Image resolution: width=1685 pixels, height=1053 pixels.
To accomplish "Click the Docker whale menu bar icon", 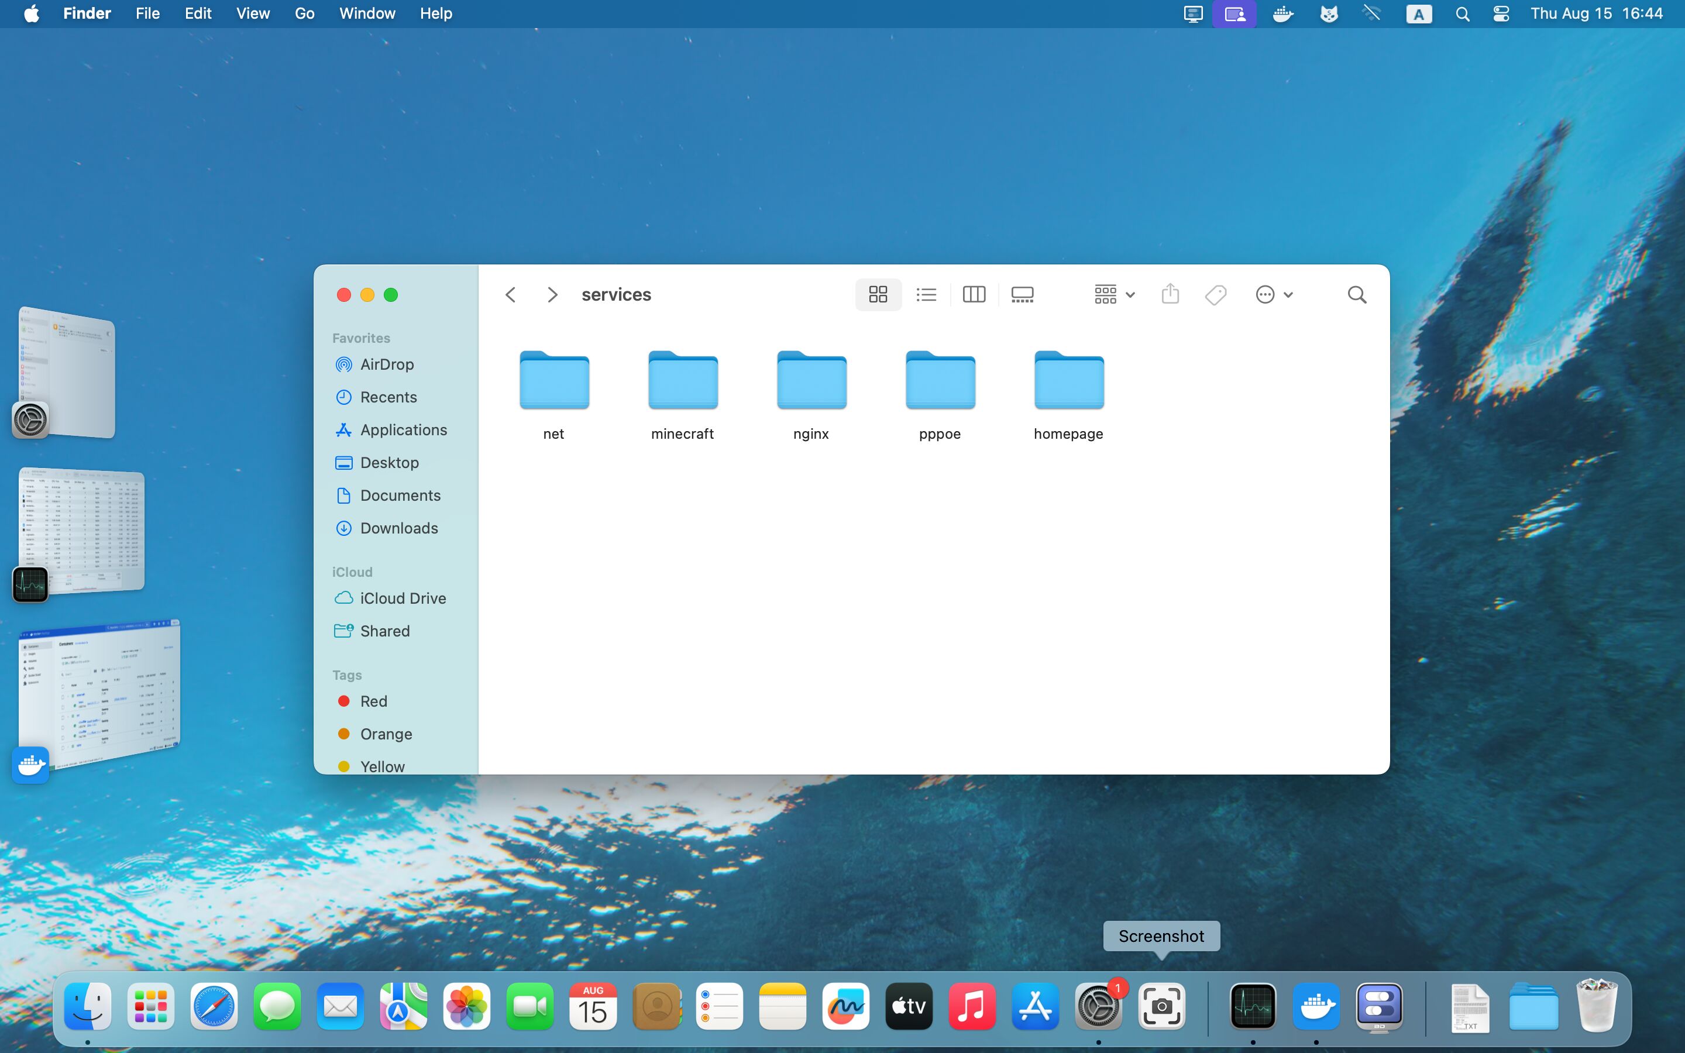I will tap(1282, 14).
